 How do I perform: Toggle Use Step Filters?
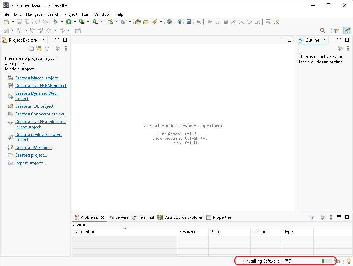(x=276, y=22)
